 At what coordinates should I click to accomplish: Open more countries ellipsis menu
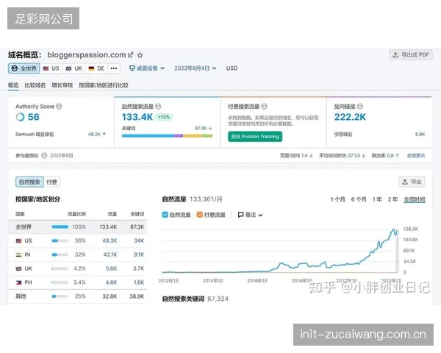114,68
